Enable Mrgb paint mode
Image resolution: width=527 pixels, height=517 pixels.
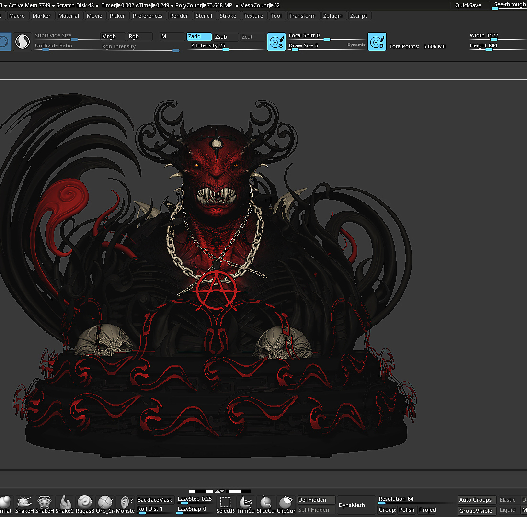click(x=113, y=36)
